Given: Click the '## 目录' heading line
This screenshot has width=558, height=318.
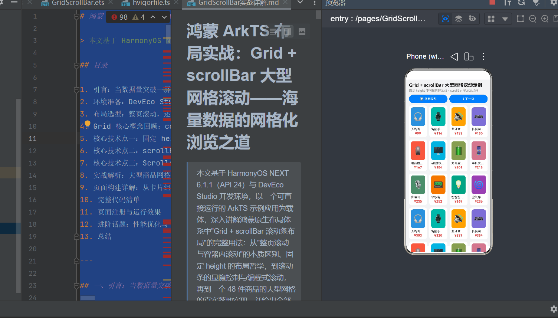Looking at the screenshot, I should (94, 65).
